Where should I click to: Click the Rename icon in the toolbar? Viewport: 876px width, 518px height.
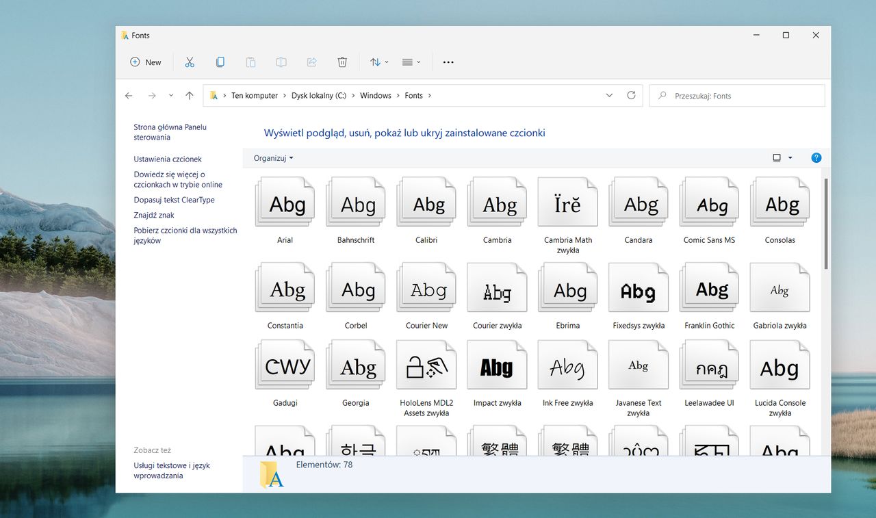point(281,62)
